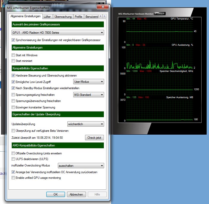Confirm with the OK button
The image size is (209, 204).
point(56,194)
